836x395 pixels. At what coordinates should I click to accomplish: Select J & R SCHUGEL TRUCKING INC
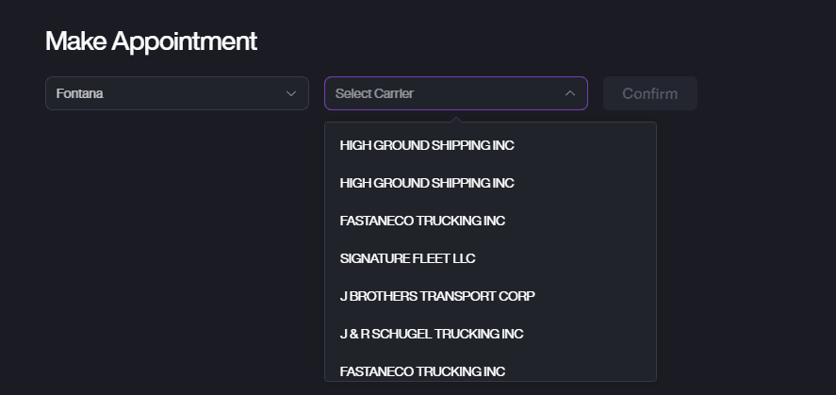432,334
